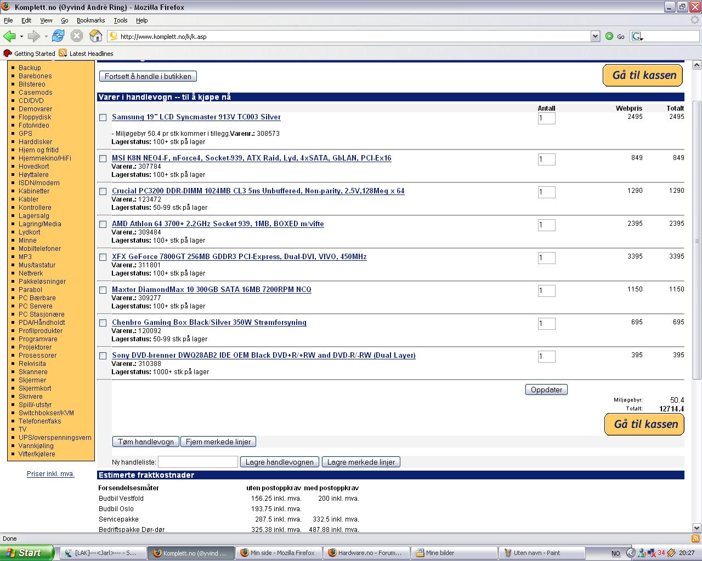
Task: Open XFX GeForce 7800GT product link
Action: tap(239, 256)
